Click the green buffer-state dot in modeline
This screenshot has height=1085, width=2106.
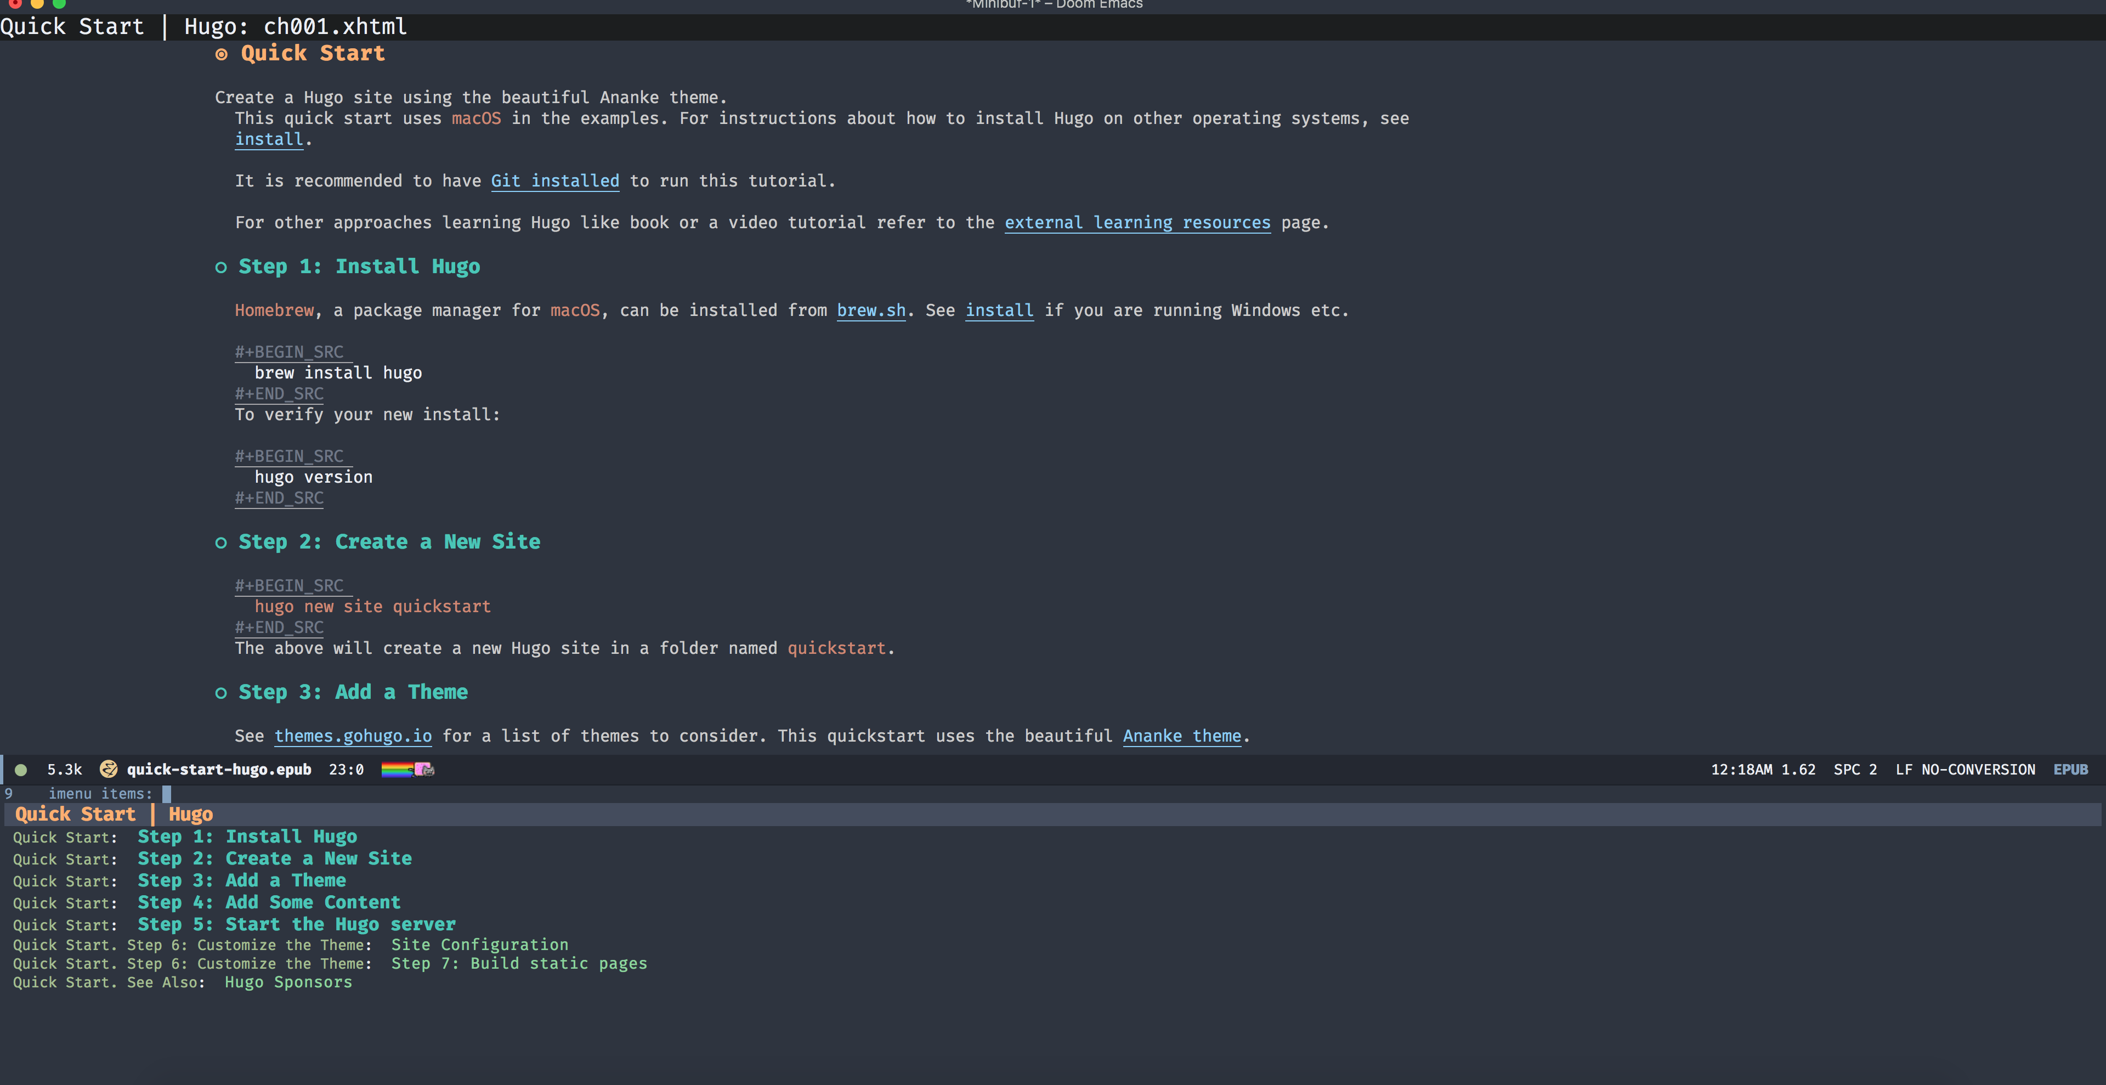click(21, 770)
